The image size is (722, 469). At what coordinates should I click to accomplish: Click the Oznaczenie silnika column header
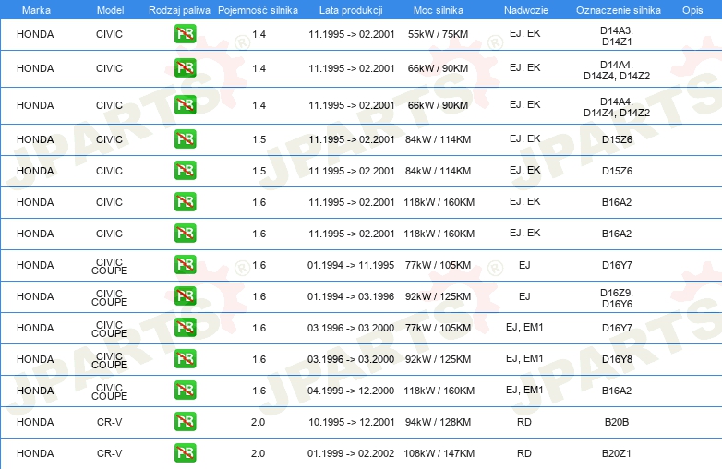coord(618,10)
